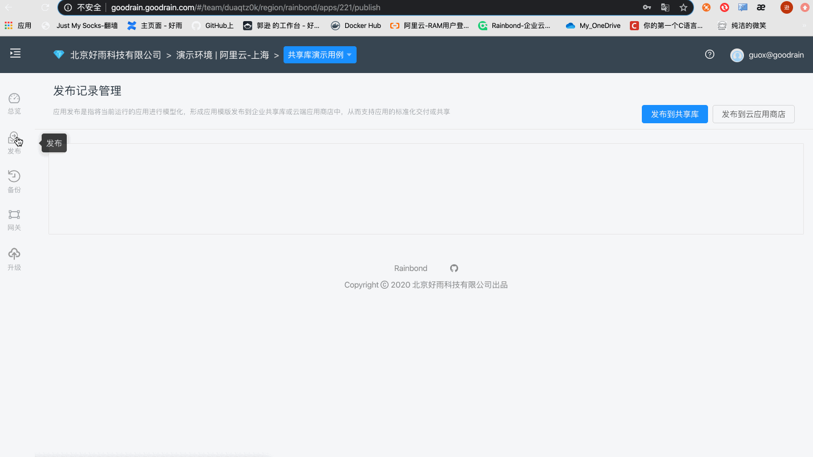Open the 你的第一个C语言 bookmark
Image resolution: width=813 pixels, height=457 pixels.
click(x=666, y=26)
